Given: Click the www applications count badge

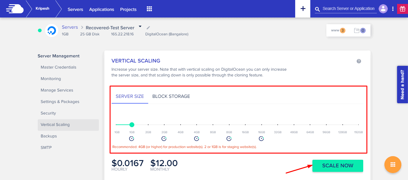Looking at the screenshot, I should coord(338,30).
